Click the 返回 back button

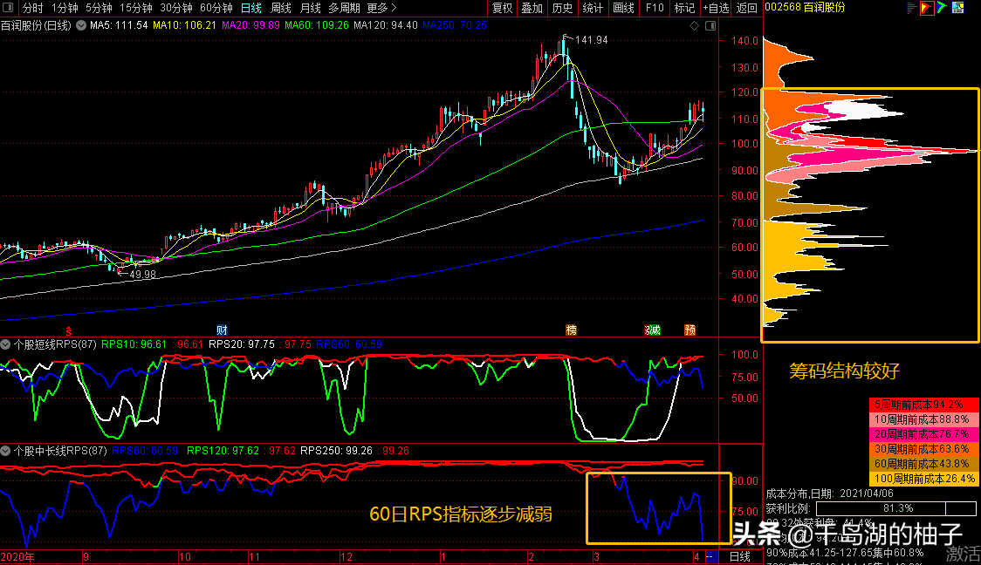[747, 8]
